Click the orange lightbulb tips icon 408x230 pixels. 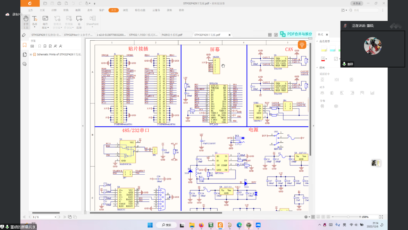tap(302, 44)
